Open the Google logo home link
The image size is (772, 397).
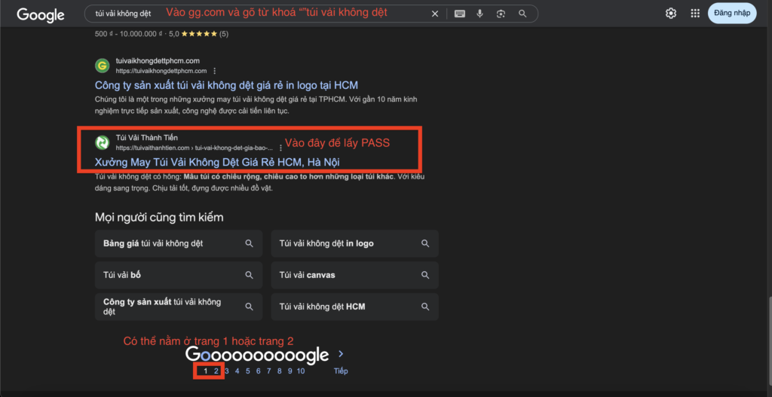(41, 14)
